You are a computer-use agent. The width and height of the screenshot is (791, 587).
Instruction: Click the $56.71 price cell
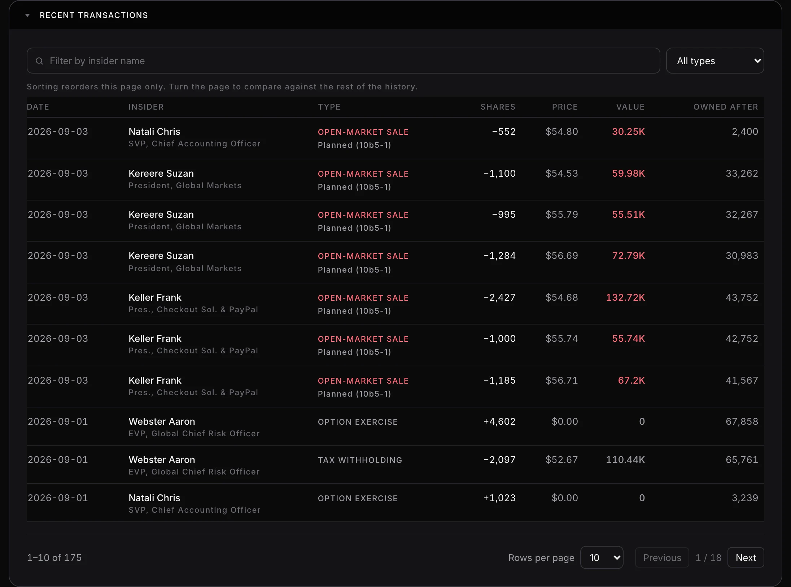562,380
